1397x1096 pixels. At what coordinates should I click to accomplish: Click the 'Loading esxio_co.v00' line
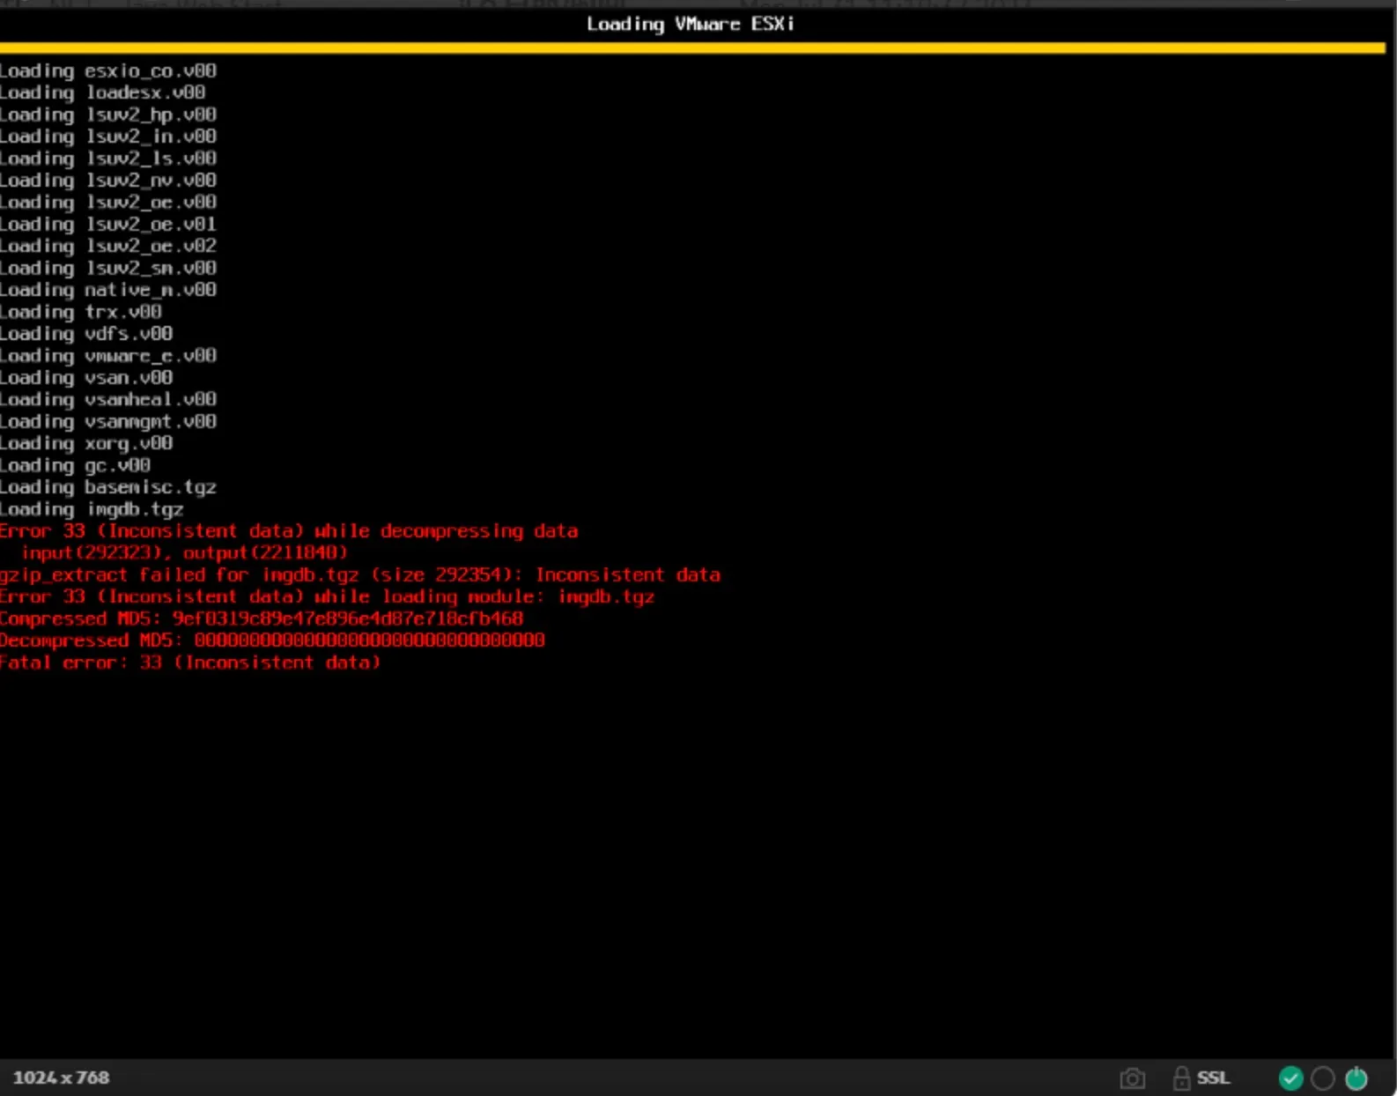tap(108, 70)
